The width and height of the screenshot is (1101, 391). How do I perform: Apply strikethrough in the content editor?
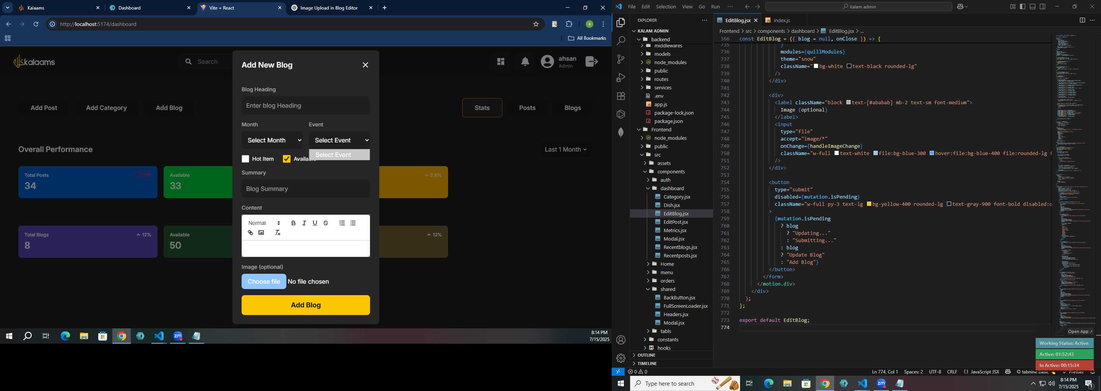pos(326,223)
